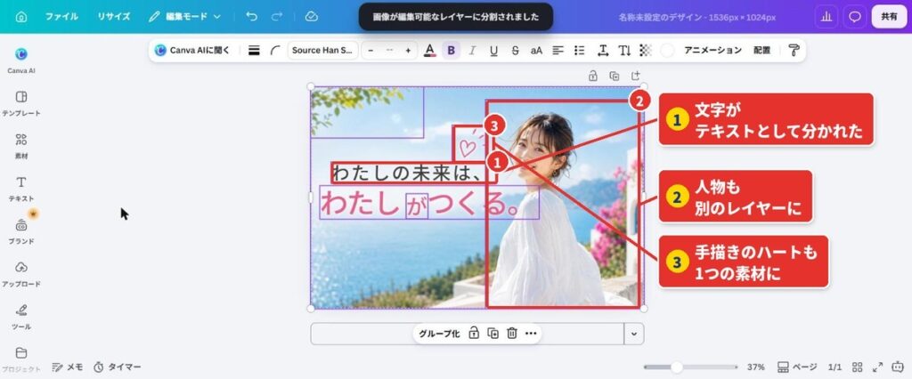Toggle underline formatting
Screen dimensions: 912x379
493,51
